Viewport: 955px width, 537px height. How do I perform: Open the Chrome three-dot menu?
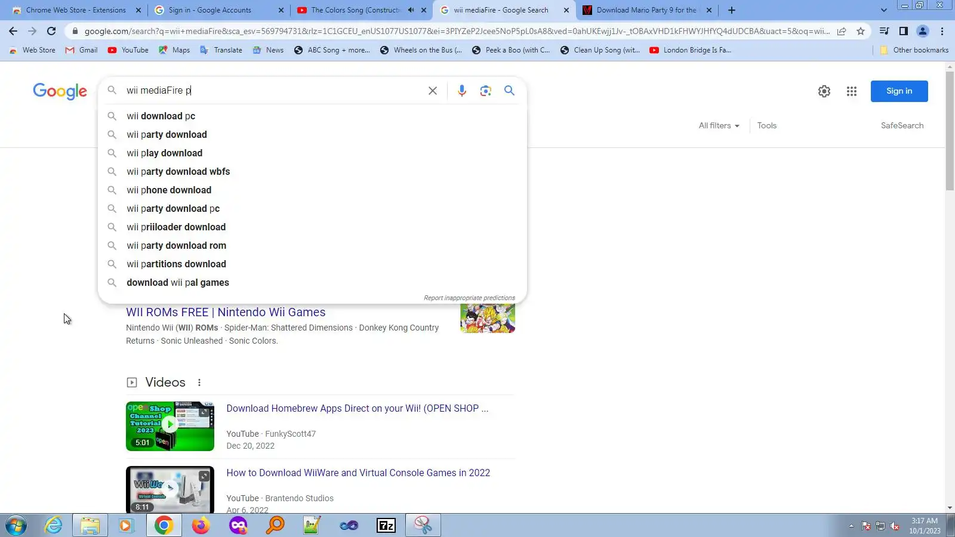pos(942,31)
